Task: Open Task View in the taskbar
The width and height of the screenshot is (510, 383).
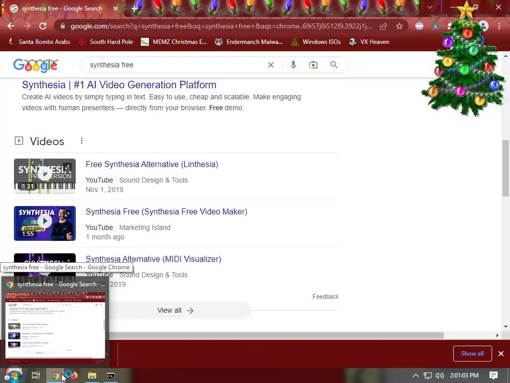Action: pyautogui.click(x=36, y=376)
